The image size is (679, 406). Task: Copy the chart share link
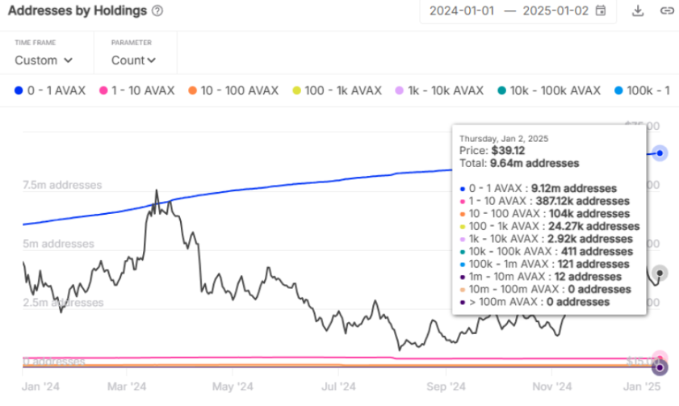[667, 10]
